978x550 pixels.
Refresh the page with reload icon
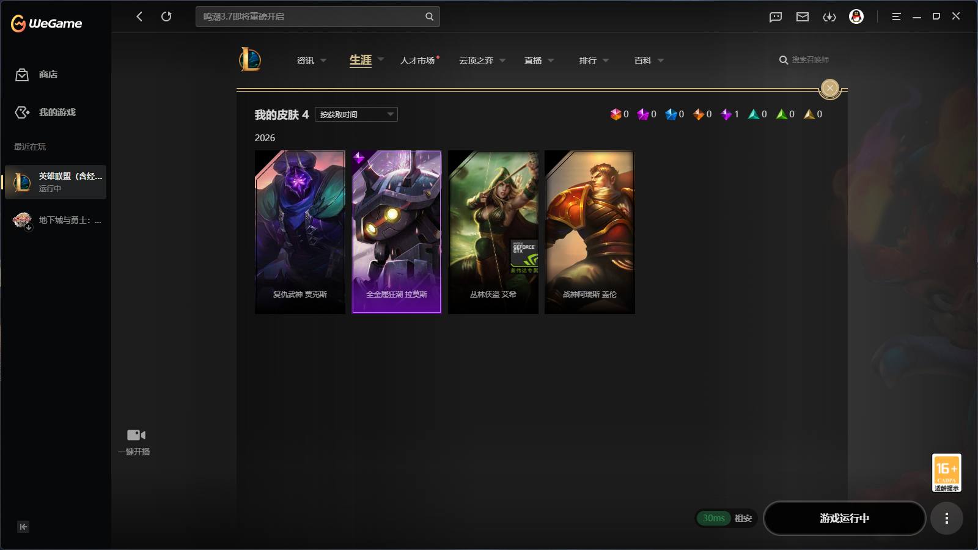(166, 16)
